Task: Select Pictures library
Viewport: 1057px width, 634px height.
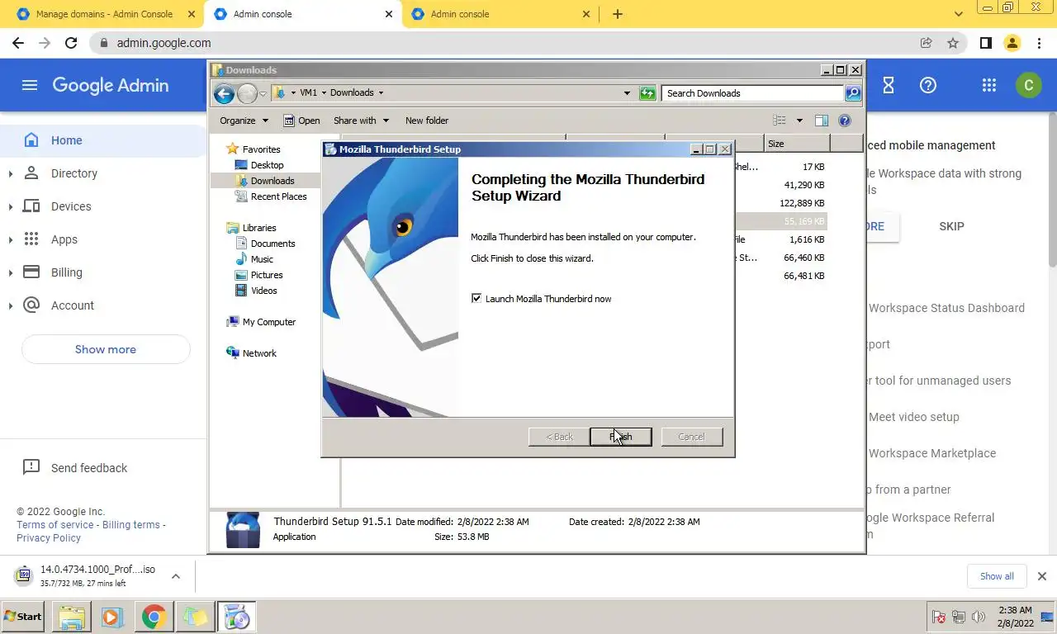Action: 267,275
